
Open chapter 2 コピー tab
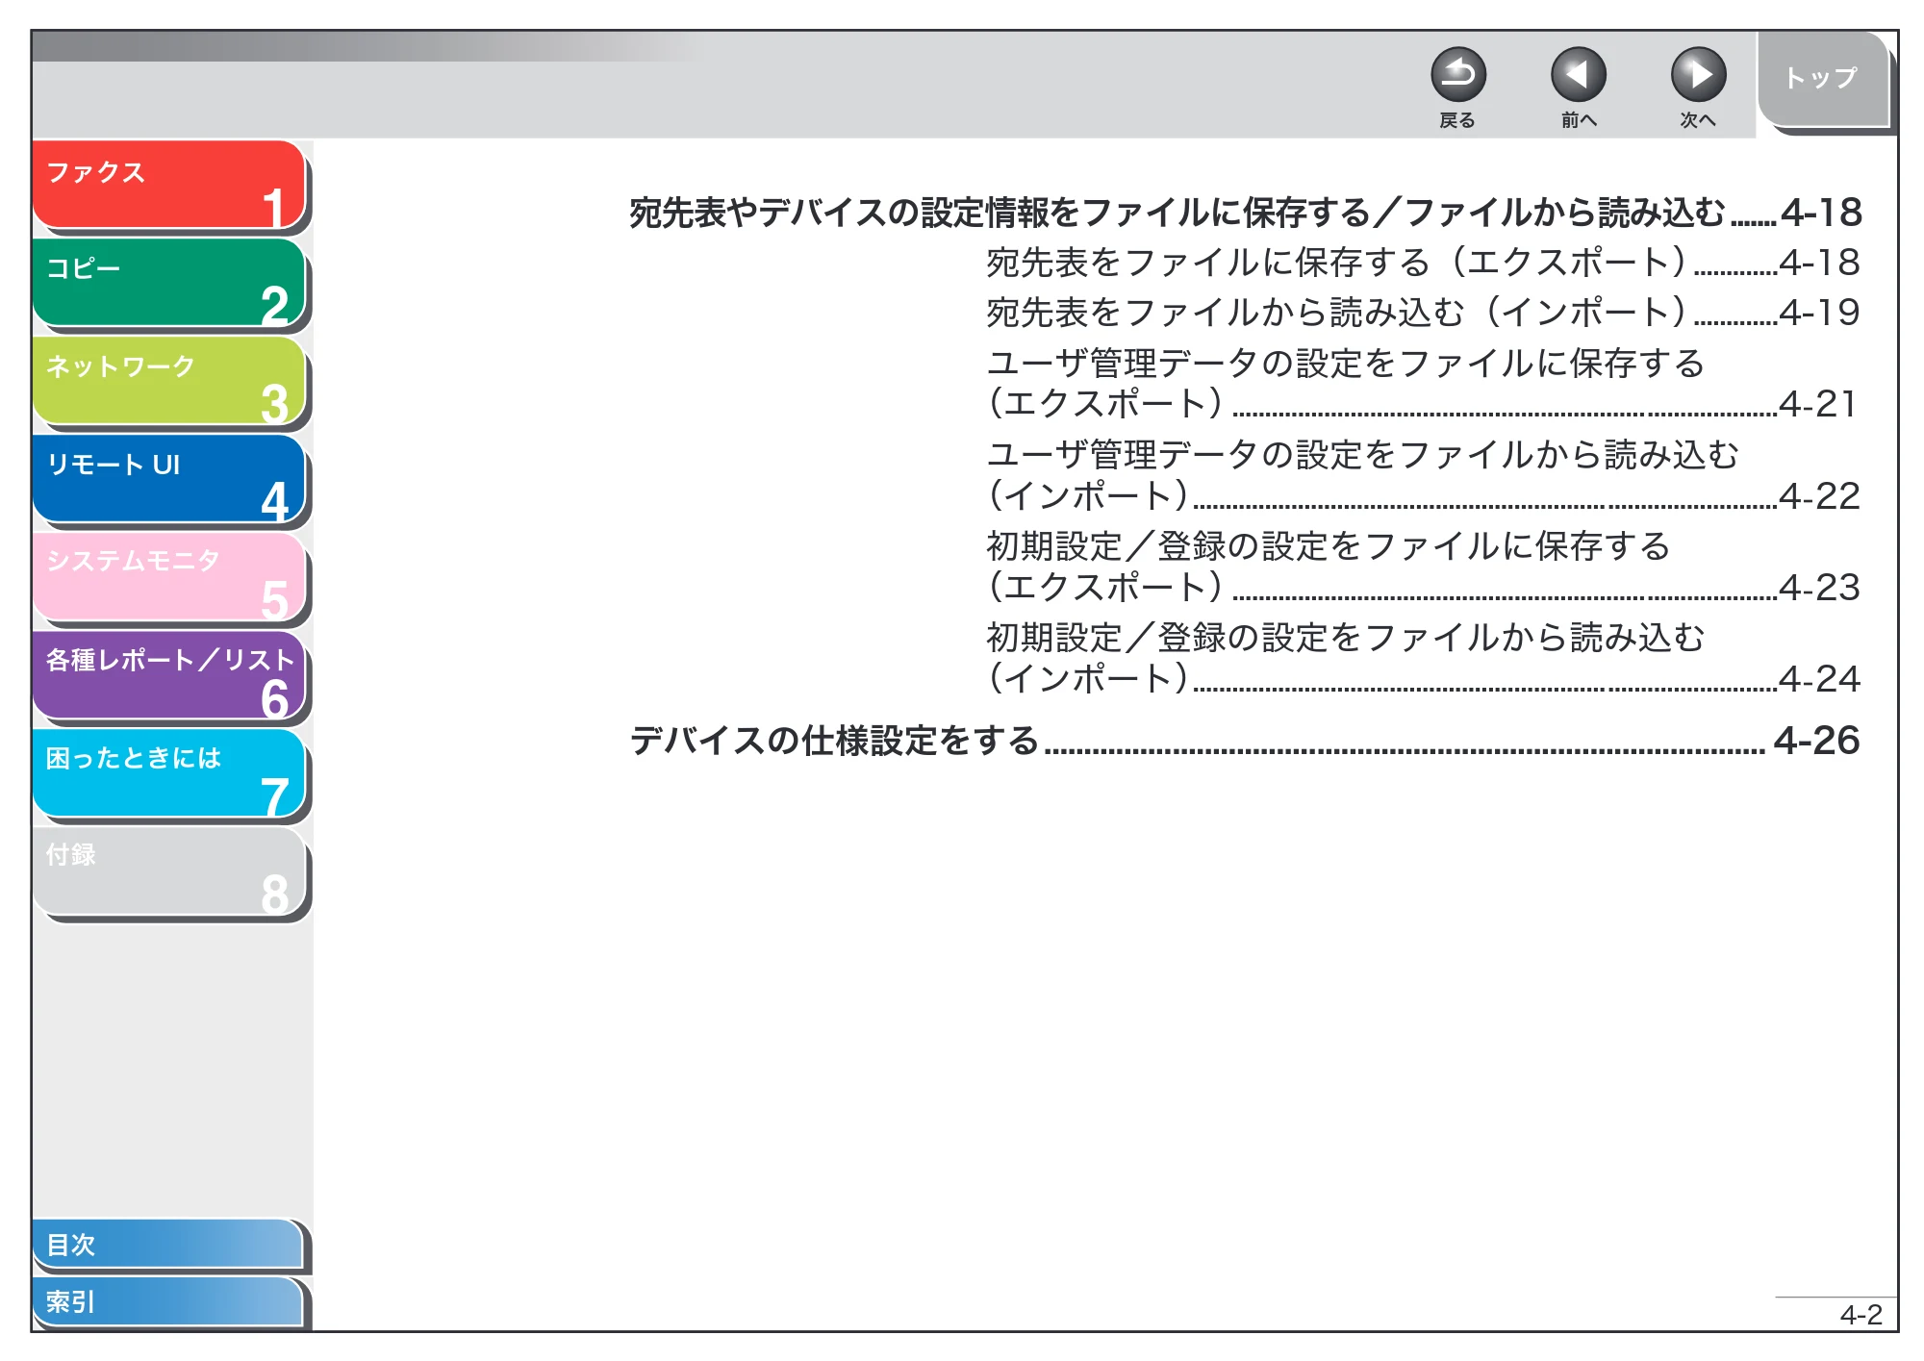click(x=169, y=283)
